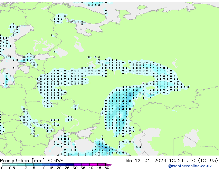
Task: Click the 2–5 mm legend swatch
Action: [x=30, y=165]
